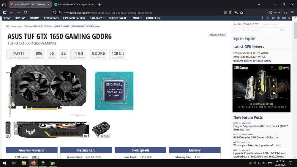Image resolution: width=297 pixels, height=167 pixels.
Task: Open reader view icon in address bar
Action: 225,12
